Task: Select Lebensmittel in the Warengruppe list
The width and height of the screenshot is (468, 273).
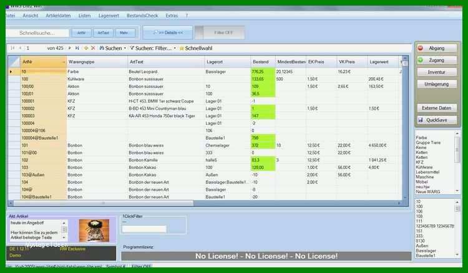Action: tap(427, 172)
